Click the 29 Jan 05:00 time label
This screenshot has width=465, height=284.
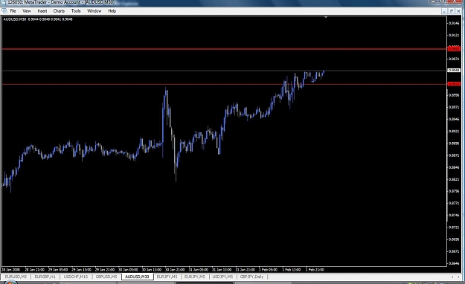[x=58, y=270]
